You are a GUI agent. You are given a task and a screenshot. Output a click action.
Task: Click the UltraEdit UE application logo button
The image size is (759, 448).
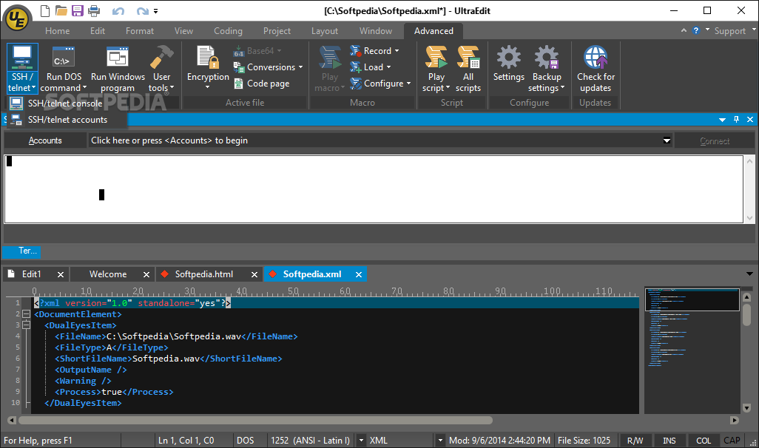pos(18,19)
